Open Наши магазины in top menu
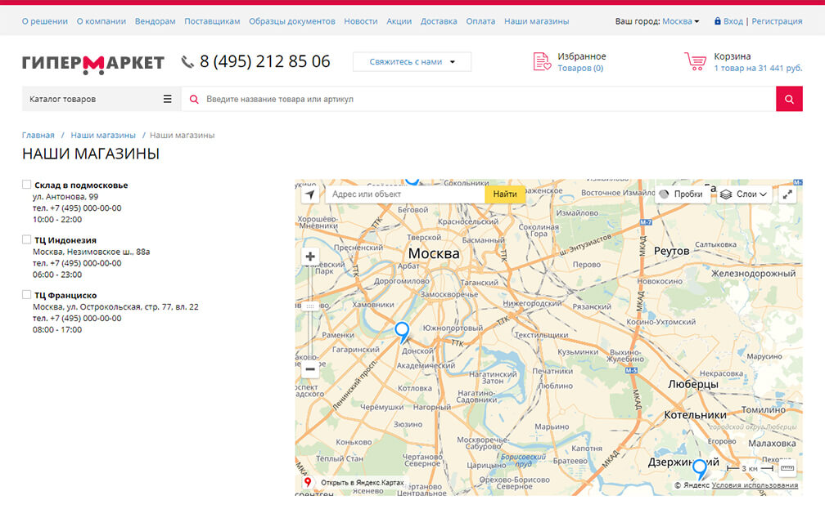825x518 pixels. point(537,21)
